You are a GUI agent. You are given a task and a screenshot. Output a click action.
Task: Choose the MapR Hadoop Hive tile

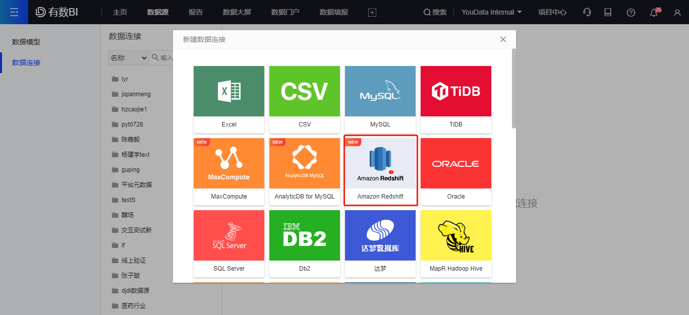tap(456, 243)
